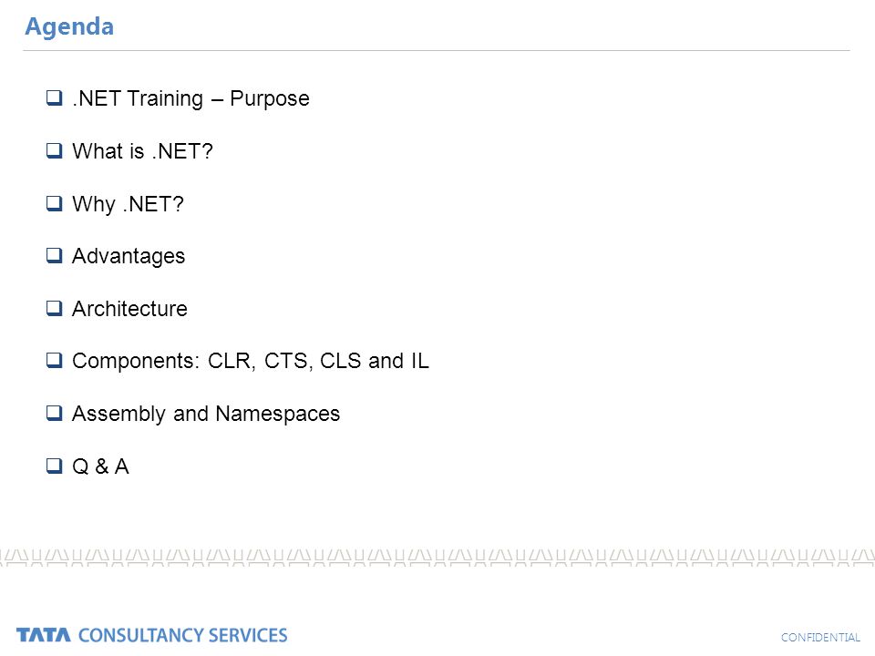
Task: Click the Architecture agenda entry
Action: (x=129, y=309)
